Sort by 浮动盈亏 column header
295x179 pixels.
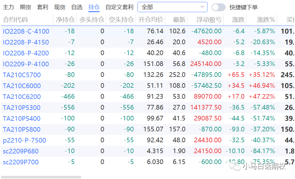pos(209,20)
